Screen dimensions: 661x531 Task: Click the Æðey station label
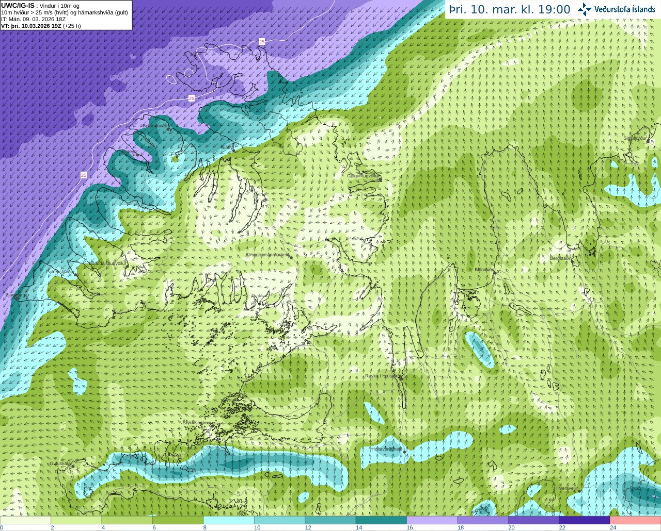pos(227,147)
